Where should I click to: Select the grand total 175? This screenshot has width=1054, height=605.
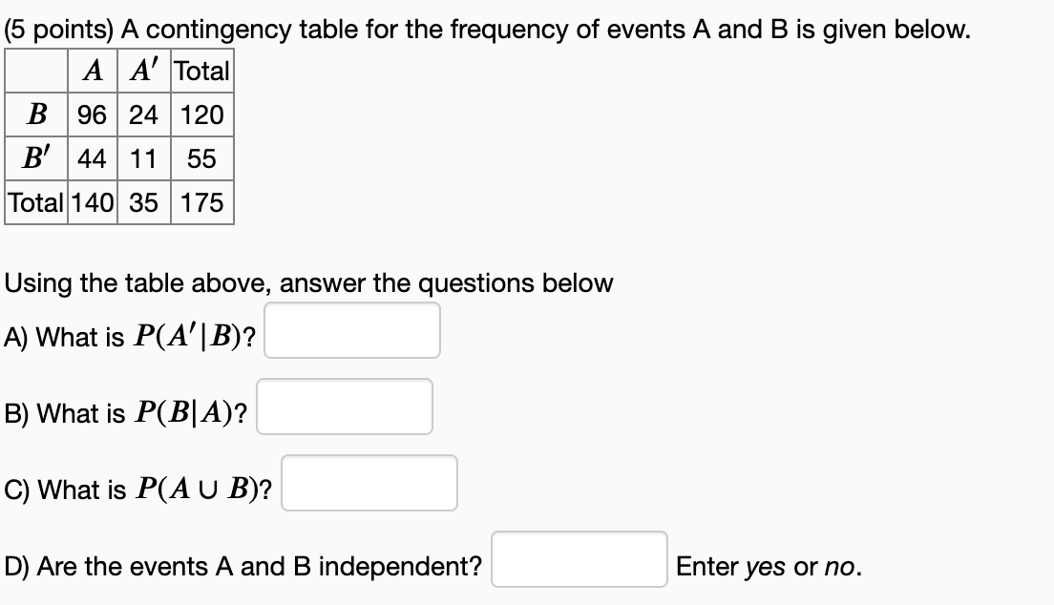pyautogui.click(x=200, y=202)
